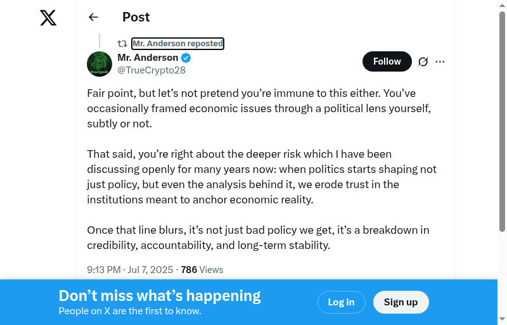This screenshot has height=325, width=507.
Task: Click the 'Post' page heading
Action: pos(136,17)
